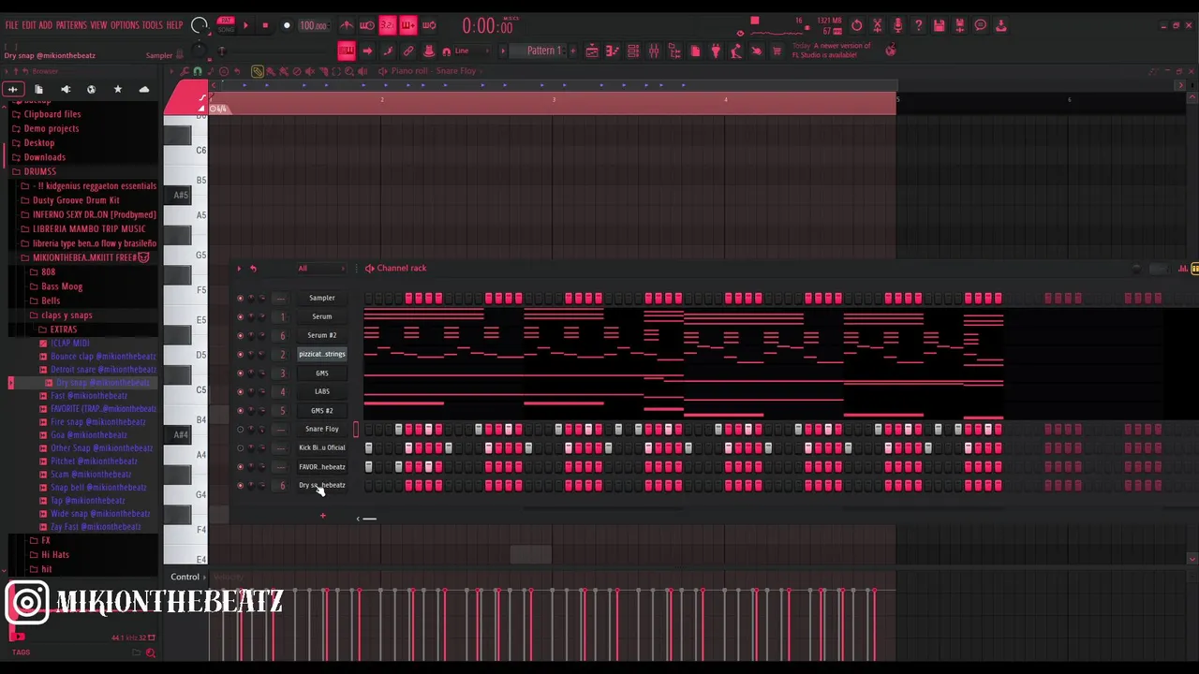
Task: Select the Snare Floy channel button
Action: (x=321, y=429)
